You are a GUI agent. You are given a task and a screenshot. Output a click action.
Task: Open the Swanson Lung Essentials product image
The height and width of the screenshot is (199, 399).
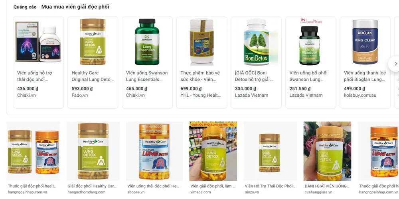coord(147,42)
